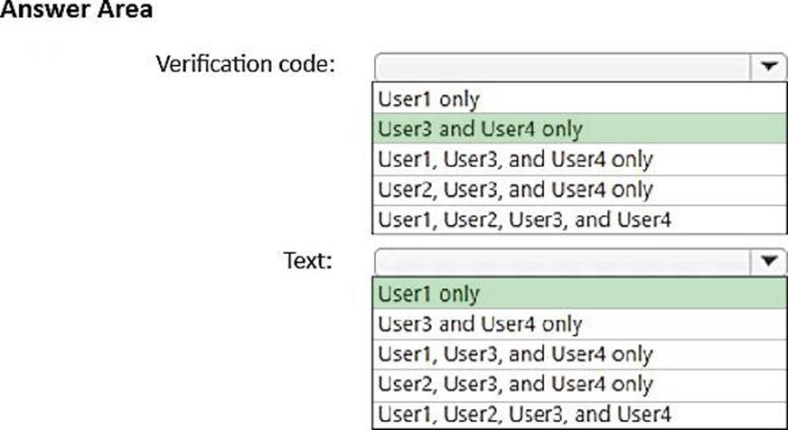The image size is (788, 430).
Task: Select highlighted 'User1 only' under Text
Action: coord(579,294)
